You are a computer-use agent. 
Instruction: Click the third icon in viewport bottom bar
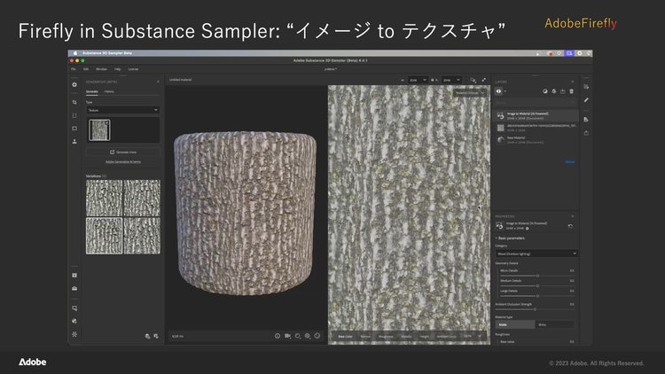[x=298, y=336]
